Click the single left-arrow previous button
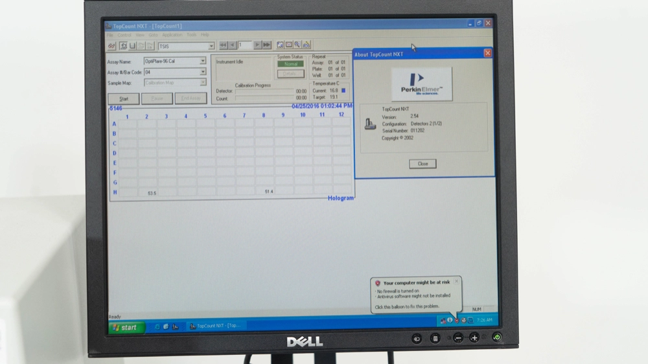 coord(232,45)
